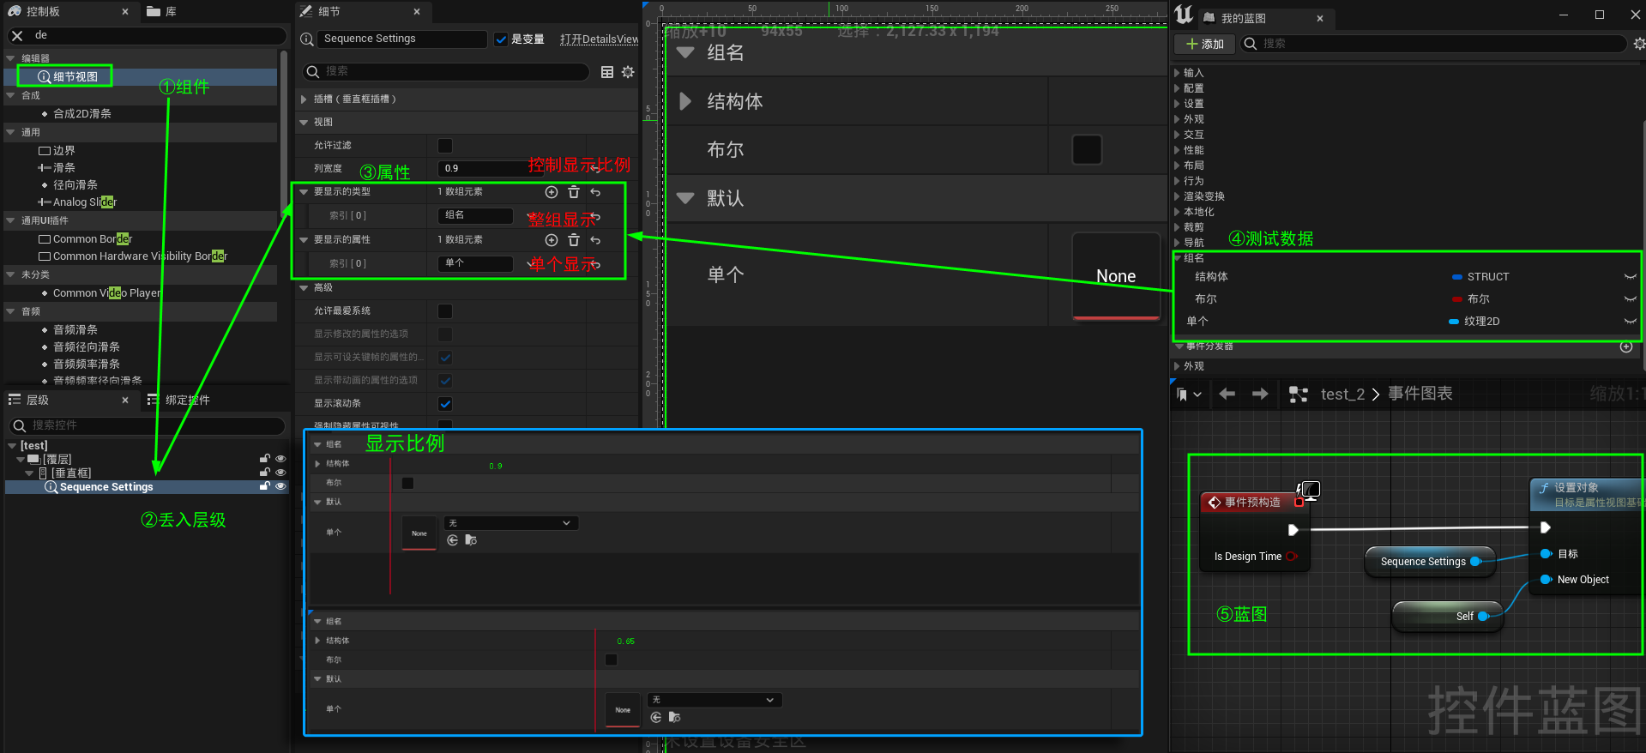The height and width of the screenshot is (753, 1646).
Task: Expand the 插槽（垂直框插槽）section
Action: coord(304,99)
